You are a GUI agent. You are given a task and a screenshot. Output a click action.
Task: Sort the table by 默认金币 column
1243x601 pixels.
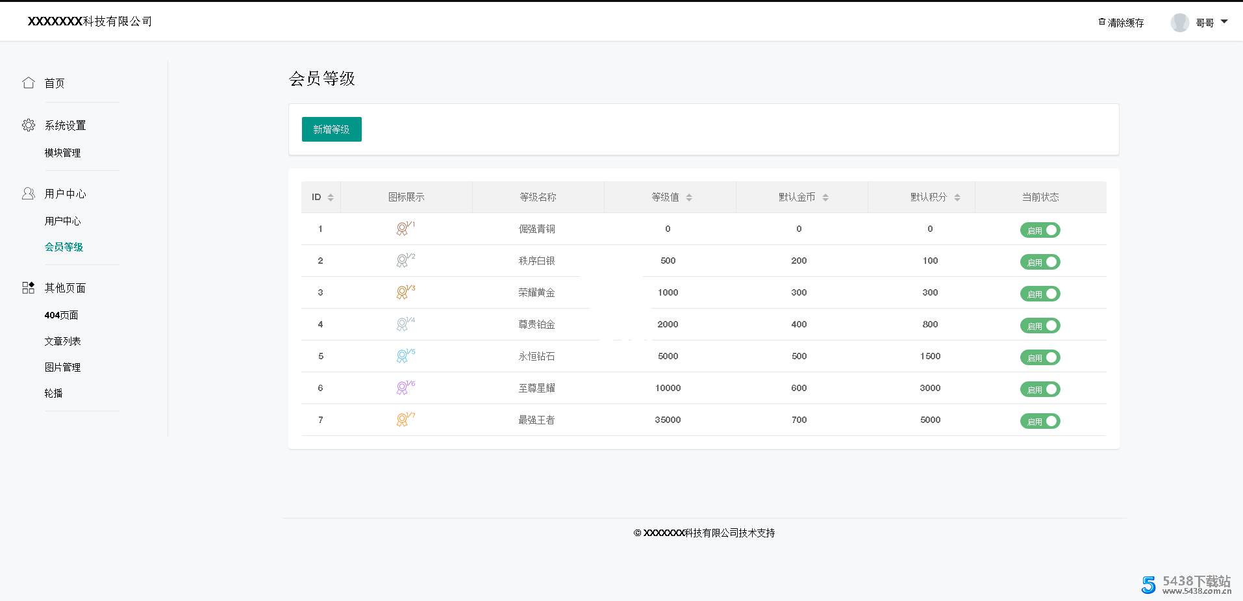click(x=825, y=197)
